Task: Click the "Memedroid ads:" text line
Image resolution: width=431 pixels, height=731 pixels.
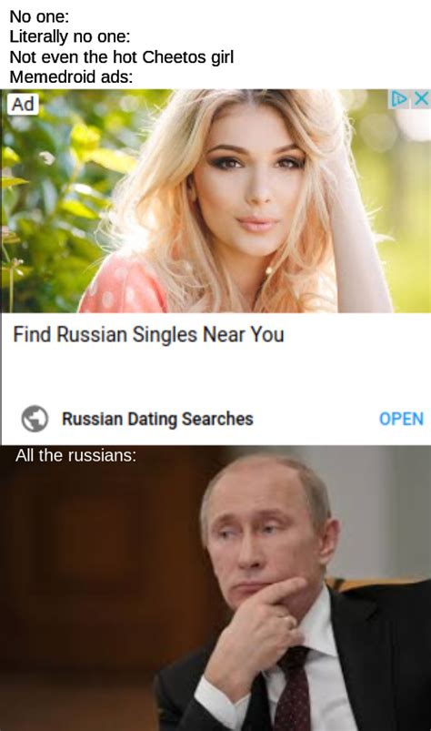Action: coord(71,76)
